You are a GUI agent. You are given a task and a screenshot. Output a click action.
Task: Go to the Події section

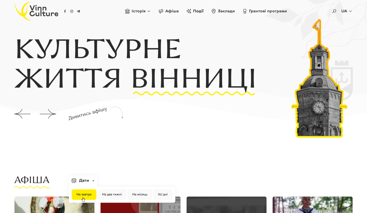[x=195, y=11]
